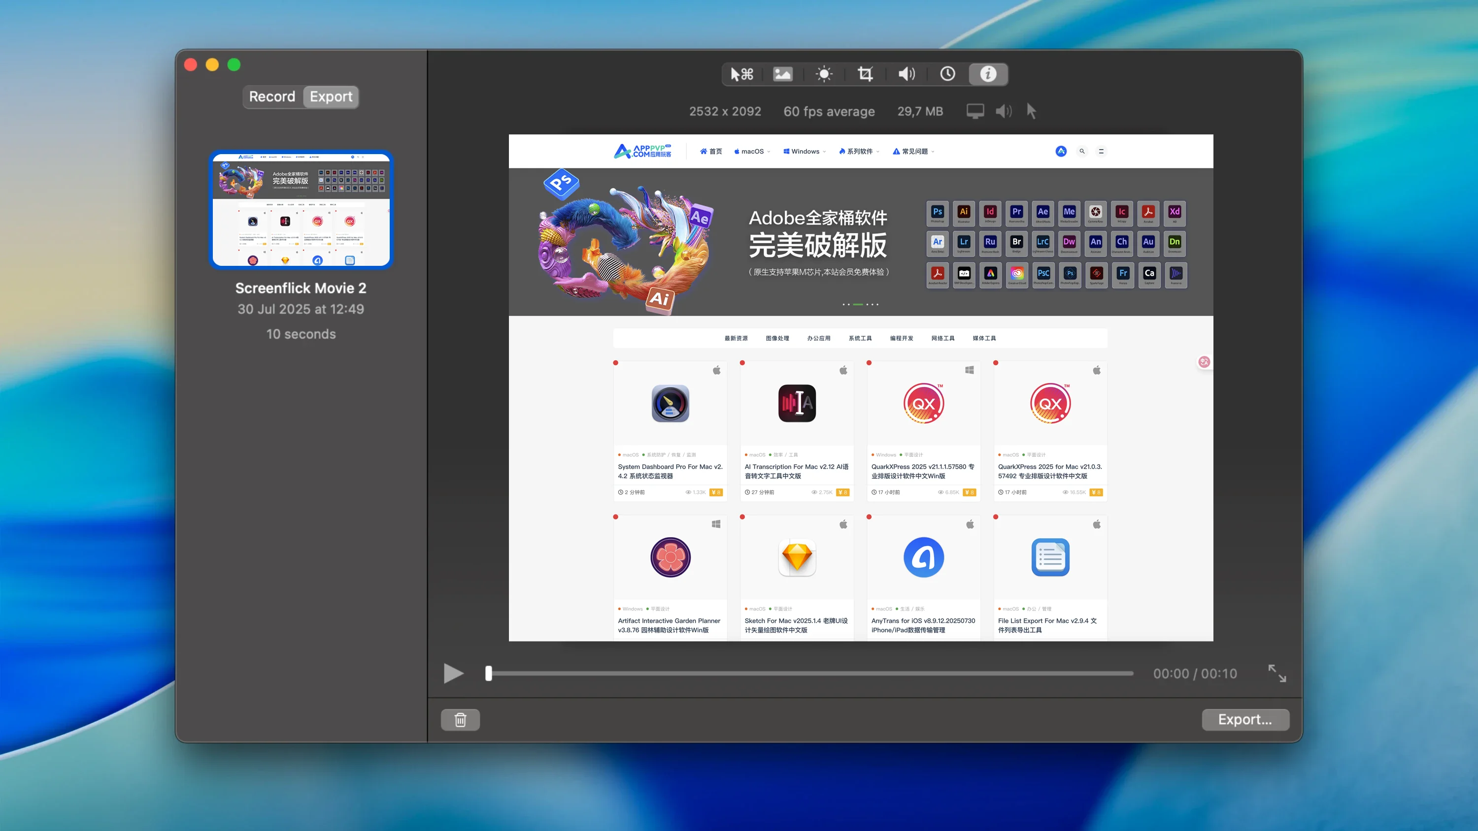Play the Screenflick movie
1478x831 pixels.
tap(453, 673)
